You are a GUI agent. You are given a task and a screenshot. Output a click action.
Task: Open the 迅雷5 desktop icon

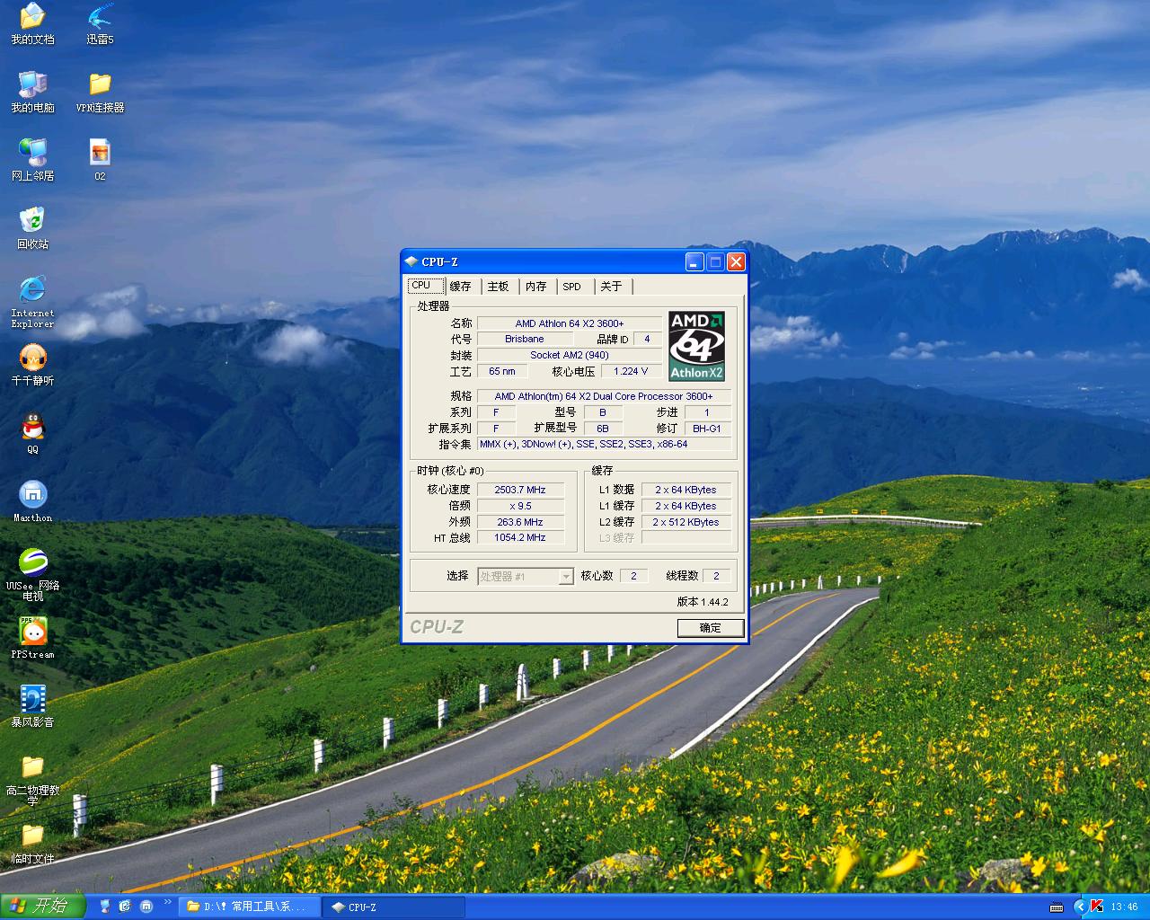(x=100, y=18)
